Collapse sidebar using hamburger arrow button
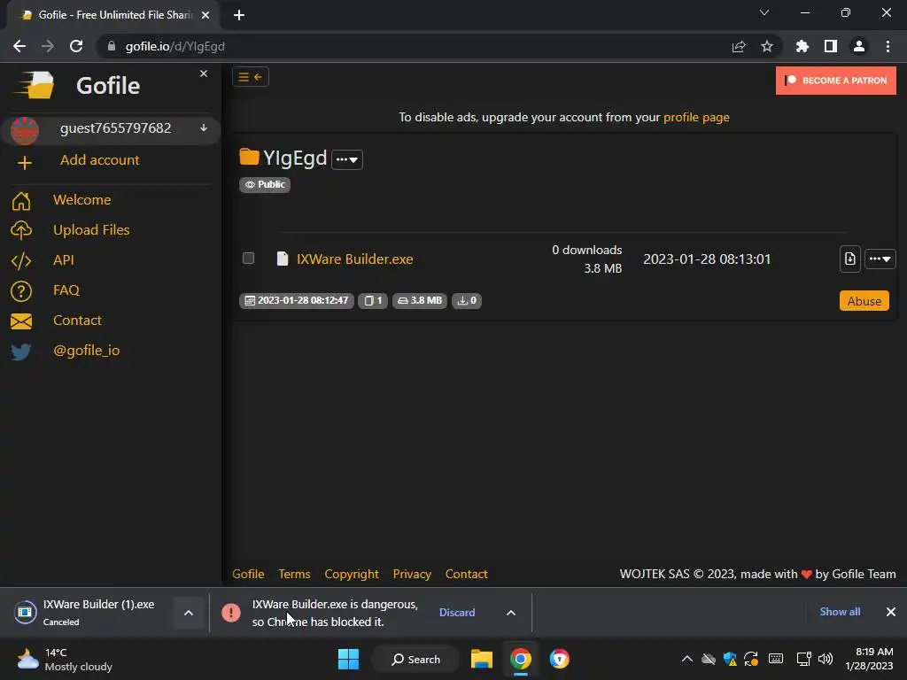This screenshot has width=907, height=680. pos(251,77)
